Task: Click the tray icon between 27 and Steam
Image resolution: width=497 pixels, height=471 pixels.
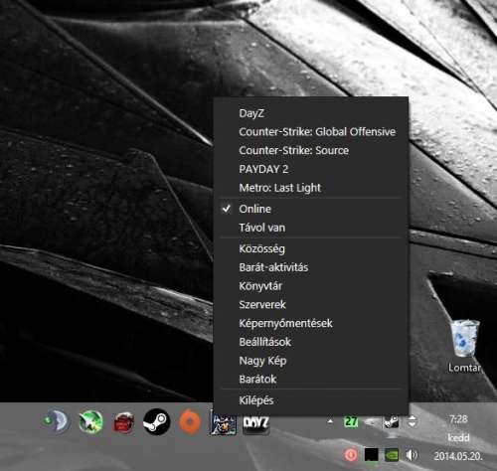Action: 371,421
